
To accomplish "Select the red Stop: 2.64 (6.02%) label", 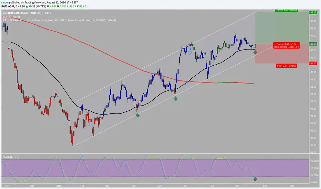I will tap(286, 66).
